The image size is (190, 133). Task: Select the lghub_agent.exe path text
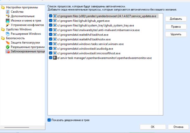coord(84,21)
